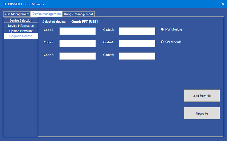The image size is (227, 141).
Task: Select Upload Firmware in the sidebar
Action: pyautogui.click(x=21, y=31)
